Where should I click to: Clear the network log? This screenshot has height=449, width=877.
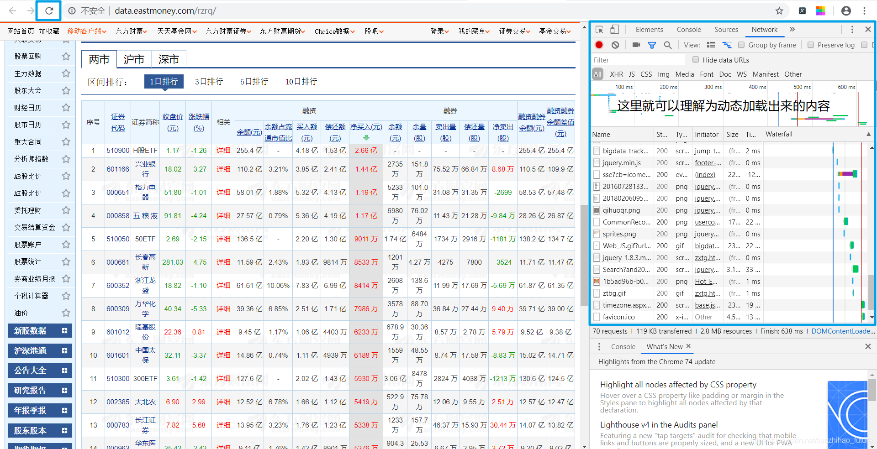(x=615, y=45)
